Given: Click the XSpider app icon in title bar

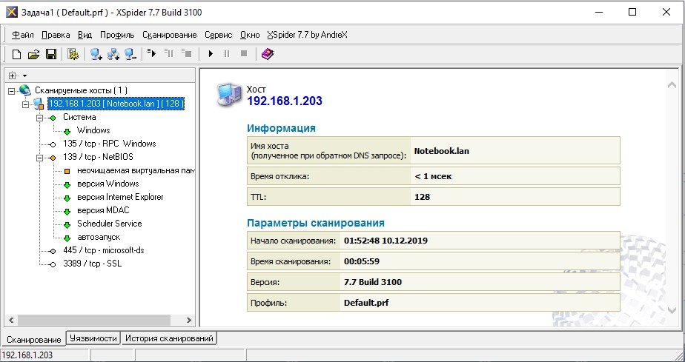Looking at the screenshot, I should pos(11,12).
